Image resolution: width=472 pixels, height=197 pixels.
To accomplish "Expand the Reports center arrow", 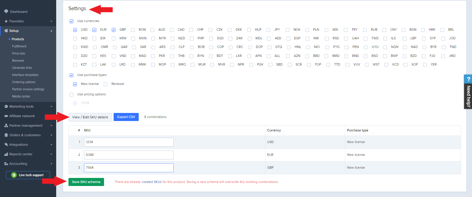I will pyautogui.click(x=51, y=154).
